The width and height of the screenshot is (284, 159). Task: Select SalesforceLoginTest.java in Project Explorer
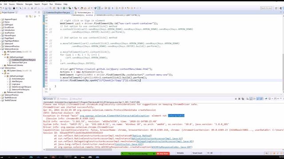point(21,87)
